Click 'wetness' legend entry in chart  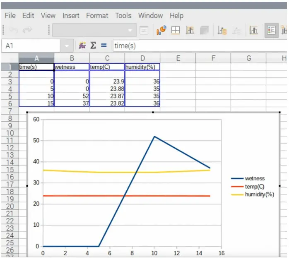click(x=248, y=178)
